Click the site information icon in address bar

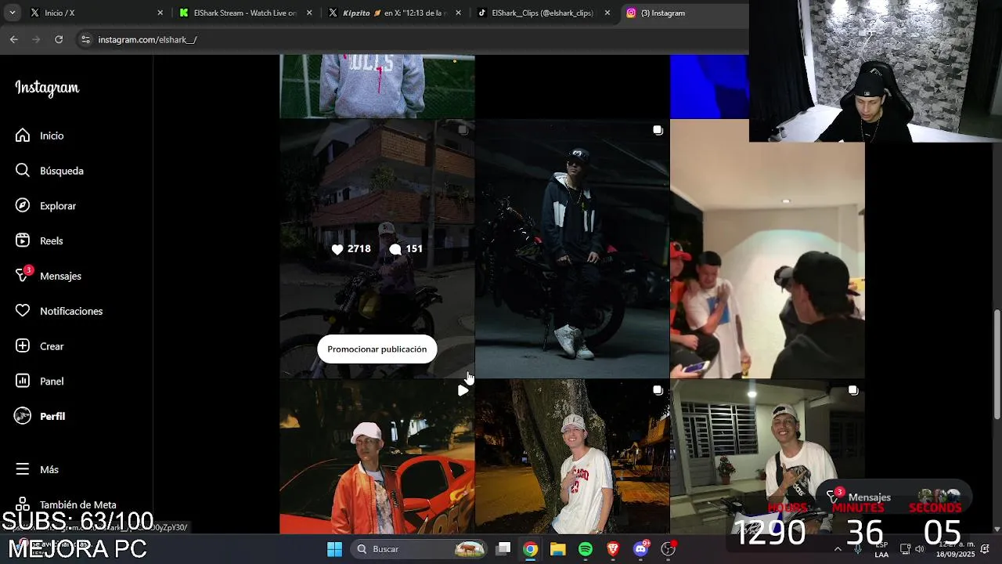click(x=85, y=39)
